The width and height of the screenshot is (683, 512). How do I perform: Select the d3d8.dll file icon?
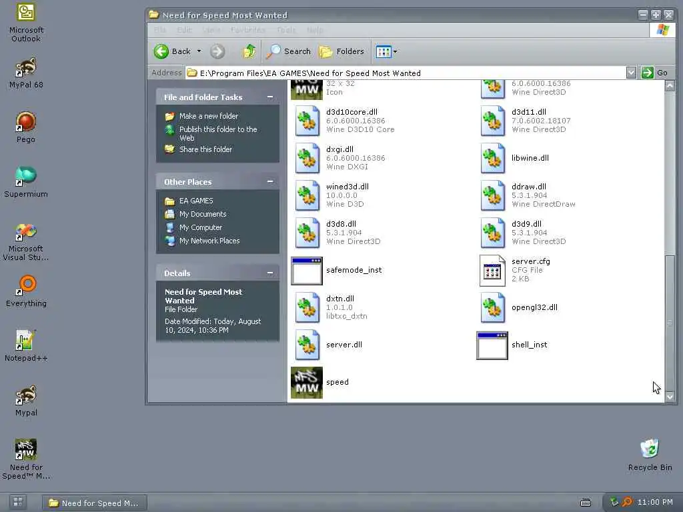click(x=307, y=233)
